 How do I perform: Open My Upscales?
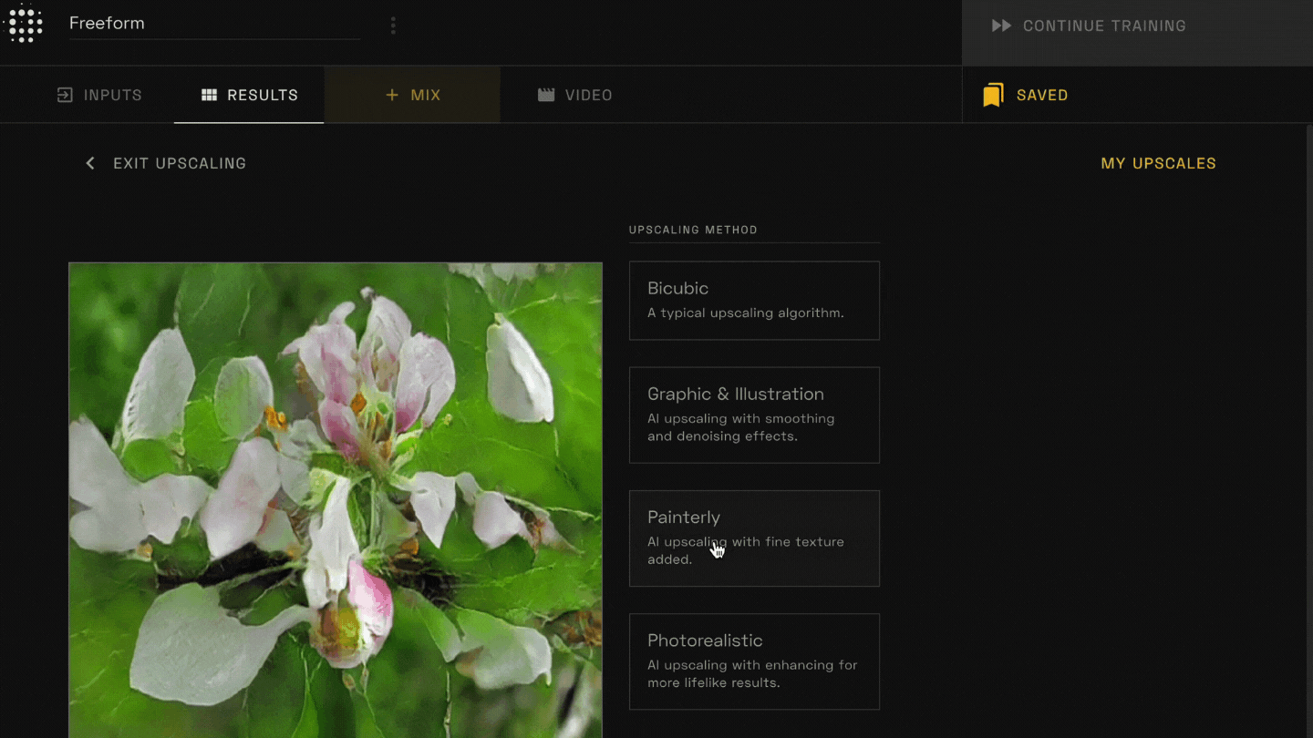pos(1158,163)
